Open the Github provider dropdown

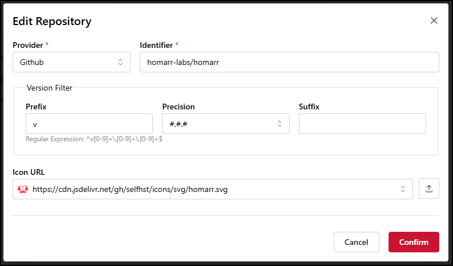coord(71,62)
